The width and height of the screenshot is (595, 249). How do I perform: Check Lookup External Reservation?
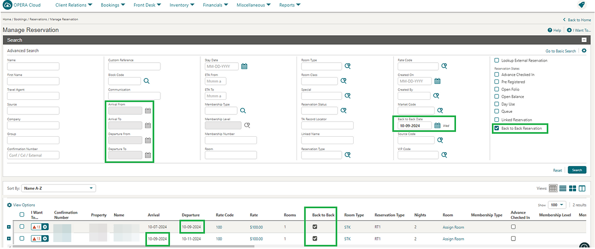pyautogui.click(x=496, y=60)
